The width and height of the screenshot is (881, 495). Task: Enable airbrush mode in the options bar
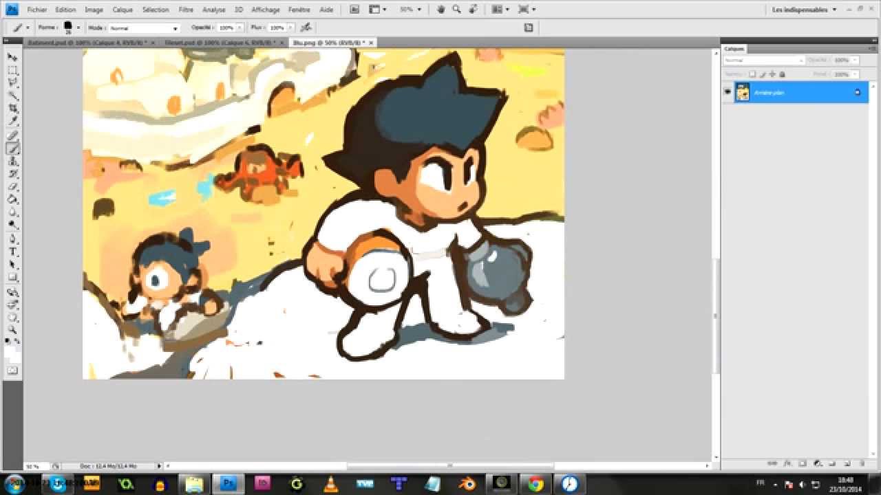pyautogui.click(x=306, y=27)
